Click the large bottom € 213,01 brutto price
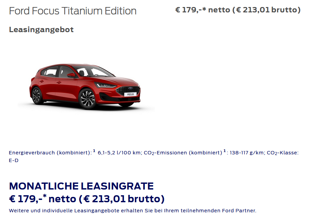Viewport: 332px width, 220px height. [122, 199]
